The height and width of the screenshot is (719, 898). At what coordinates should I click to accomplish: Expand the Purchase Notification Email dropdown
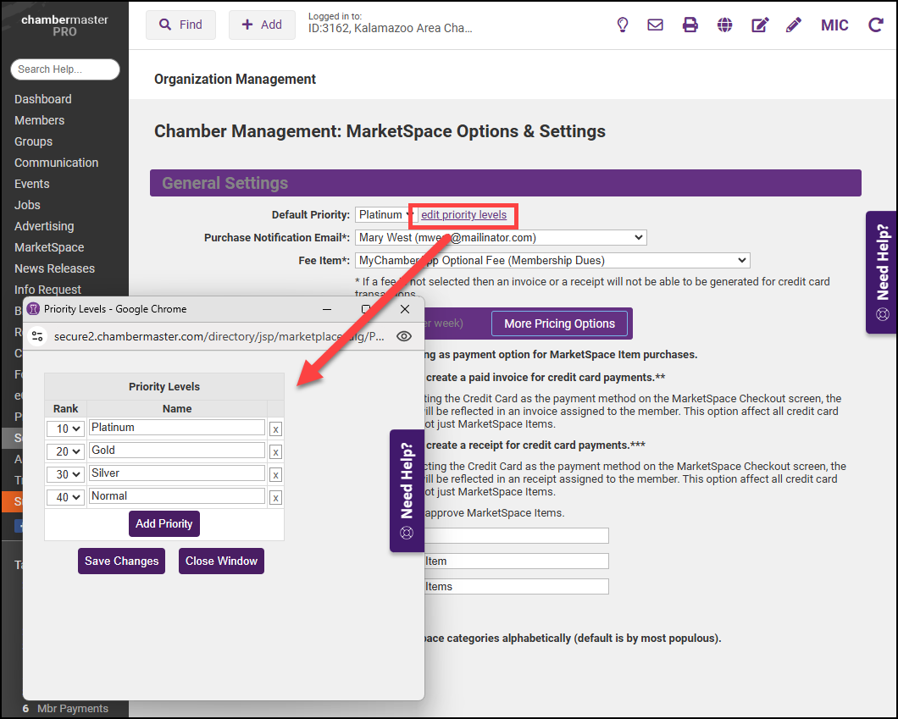point(500,238)
